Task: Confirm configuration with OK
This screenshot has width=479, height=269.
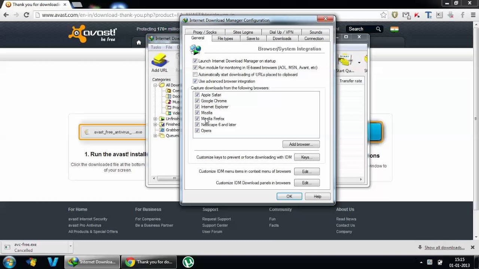Action: click(x=289, y=197)
